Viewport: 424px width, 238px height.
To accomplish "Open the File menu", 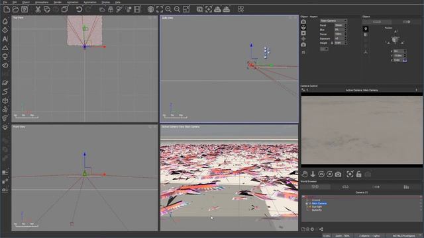I will click(x=5, y=2).
